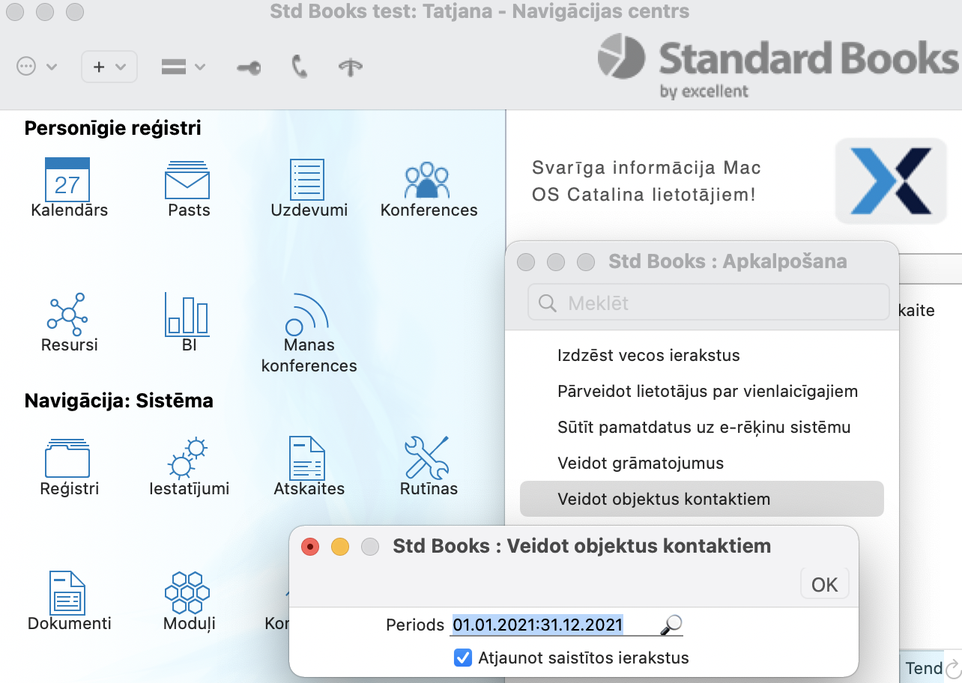This screenshot has width=962, height=683.
Task: Click Sūtīt pamatdatus uz e-rēķinu sistēmu
Action: (704, 427)
